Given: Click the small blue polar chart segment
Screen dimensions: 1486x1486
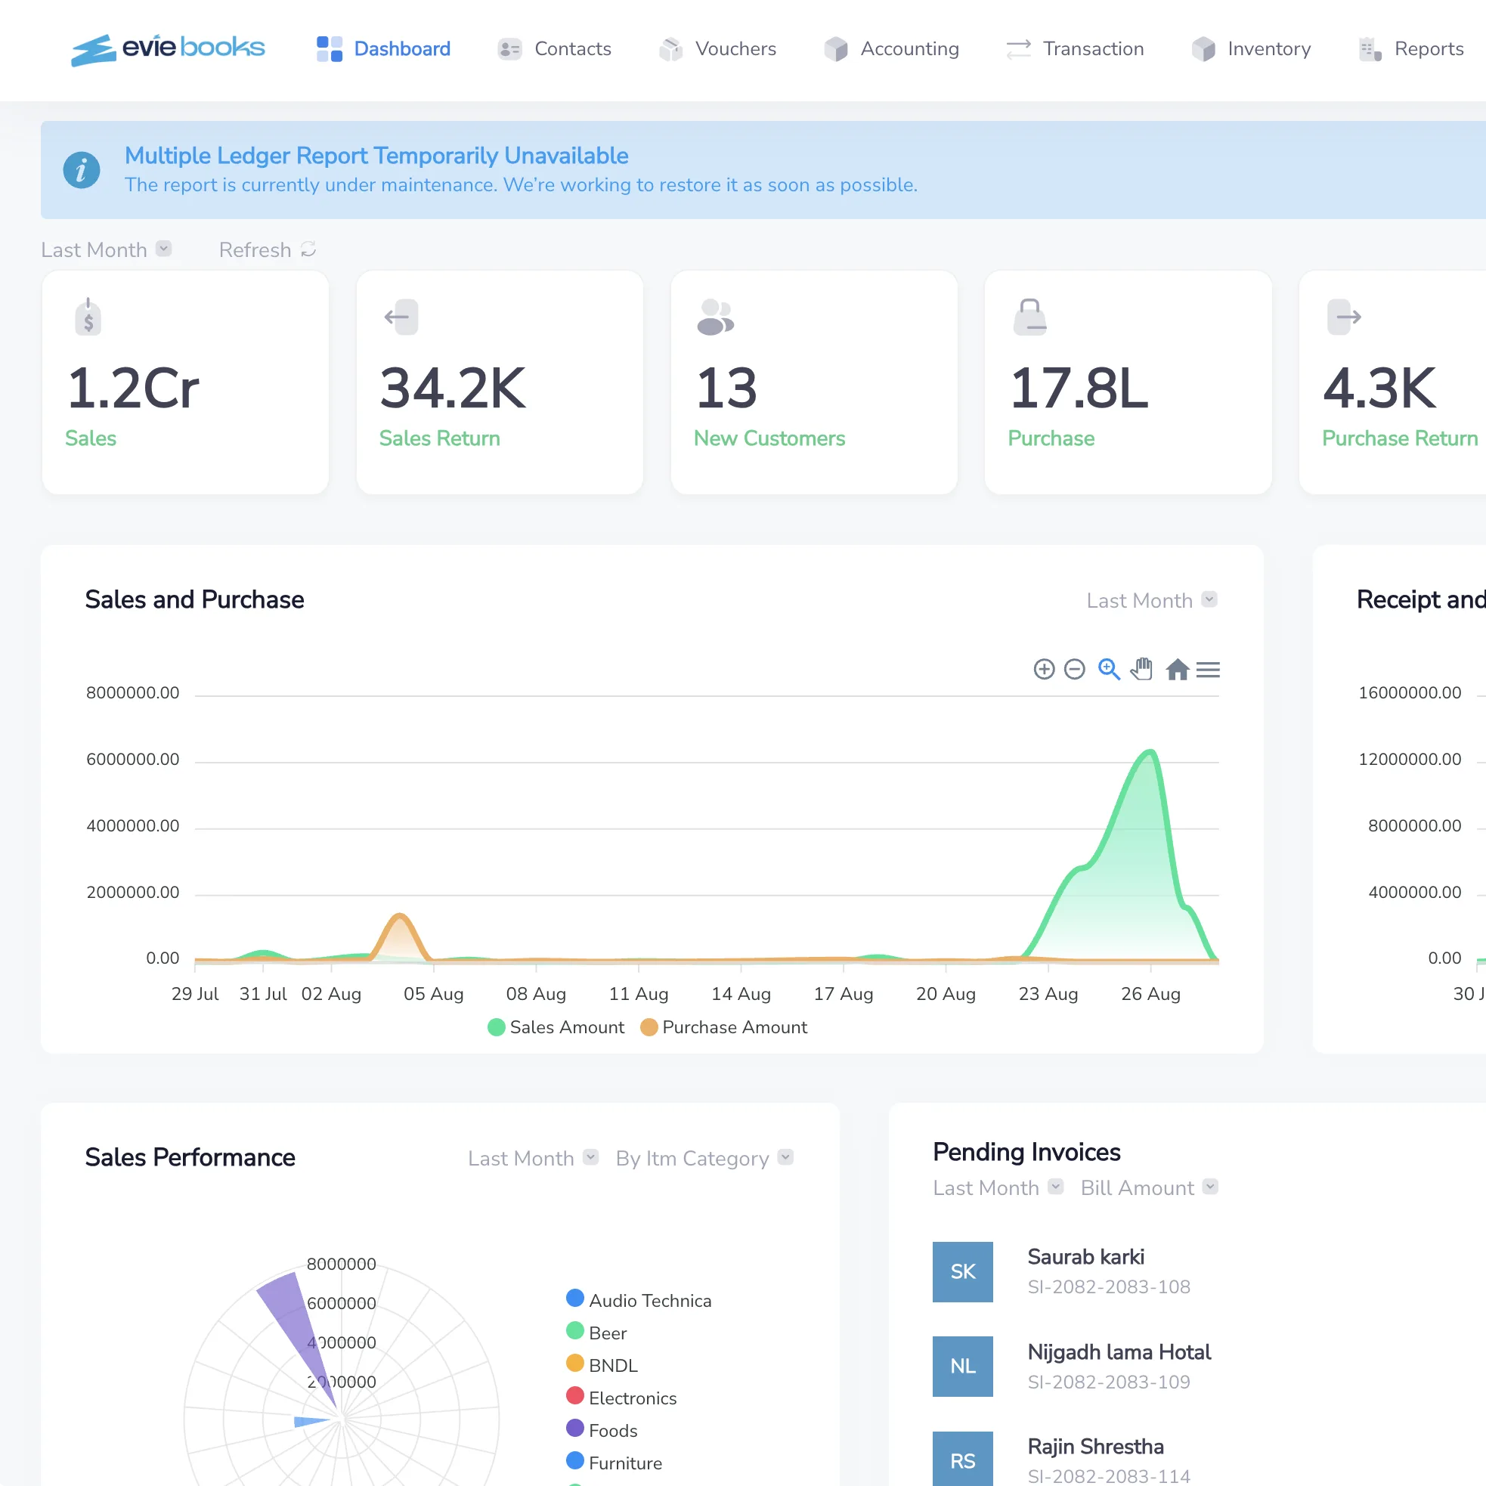Looking at the screenshot, I should point(309,1422).
